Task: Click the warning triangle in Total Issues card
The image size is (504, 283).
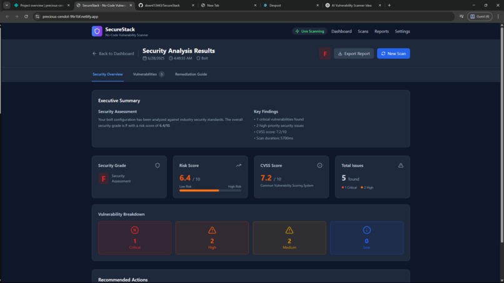Action: [x=400, y=165]
